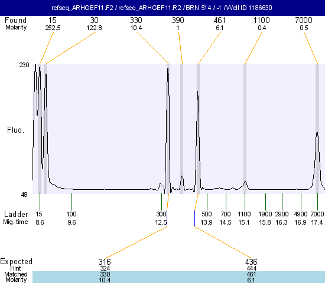Click the title bar with refseq_ARHGEF11 text
Screen dimensions: 325x283
point(162,8)
